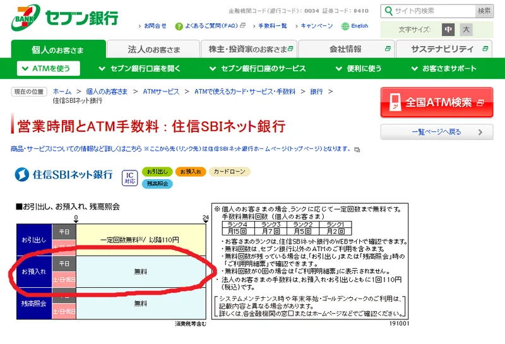Click the IC対応 badge icon

coord(129,178)
